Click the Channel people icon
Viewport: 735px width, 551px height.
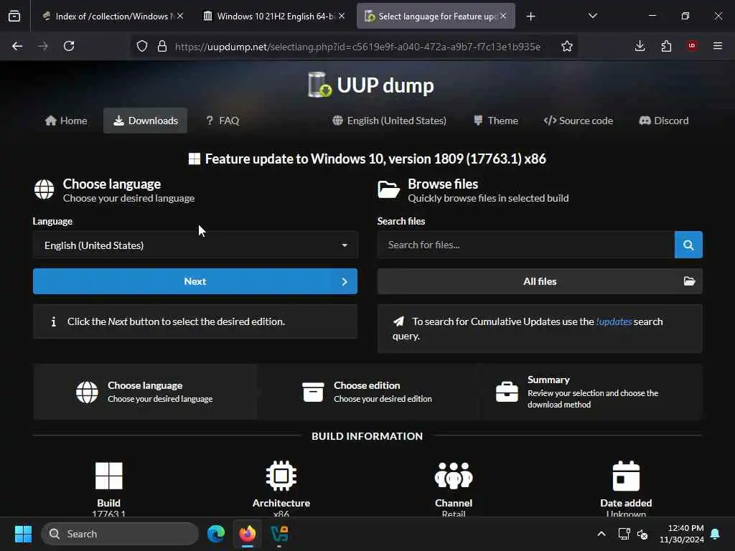pyautogui.click(x=454, y=476)
